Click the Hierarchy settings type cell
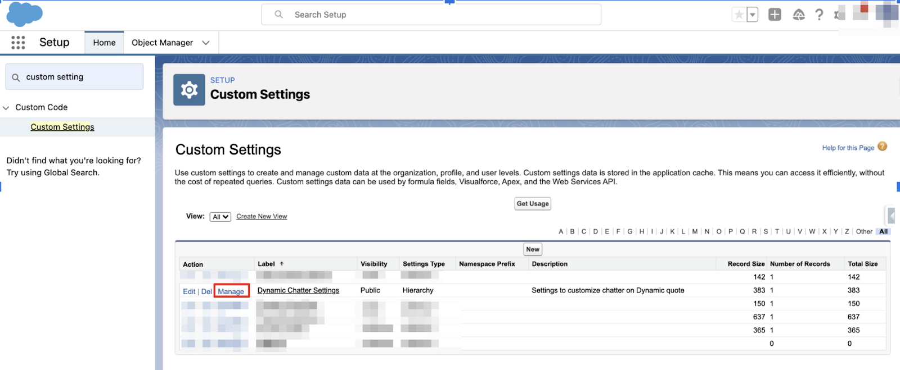This screenshot has height=370, width=900. tap(418, 290)
